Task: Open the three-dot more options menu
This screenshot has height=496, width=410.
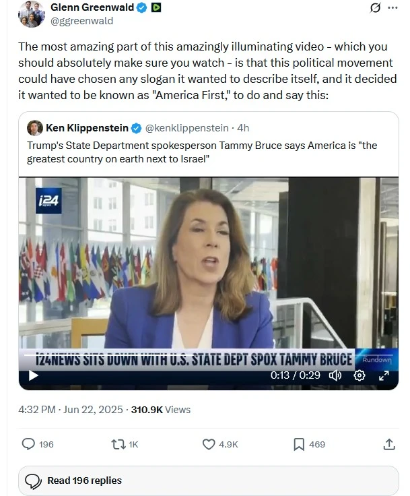Action: (392, 7)
